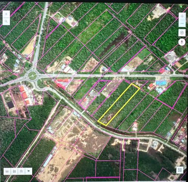Open the shopping cart icon
The width and height of the screenshot is (188, 182).
28,171
